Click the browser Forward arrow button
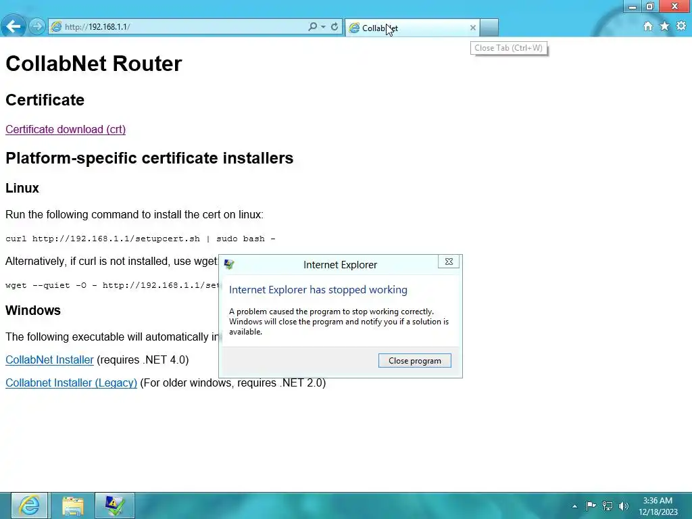Viewport: 692px width, 519px height. (37, 27)
